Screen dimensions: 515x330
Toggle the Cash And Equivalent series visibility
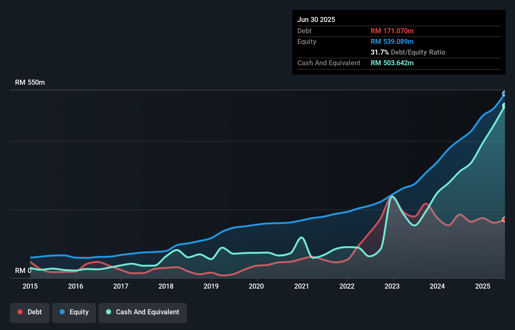(143, 312)
